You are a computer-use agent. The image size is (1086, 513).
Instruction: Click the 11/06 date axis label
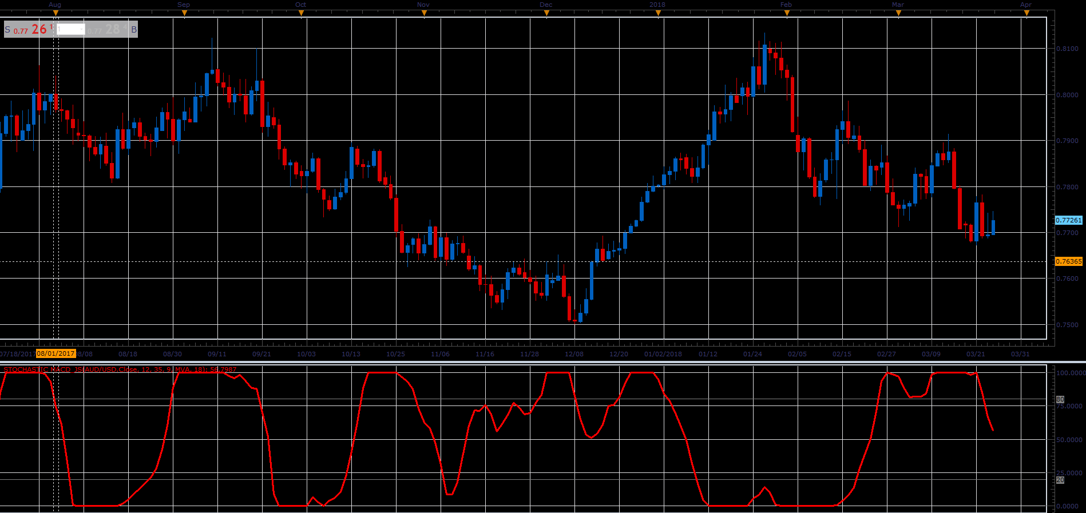coord(441,354)
